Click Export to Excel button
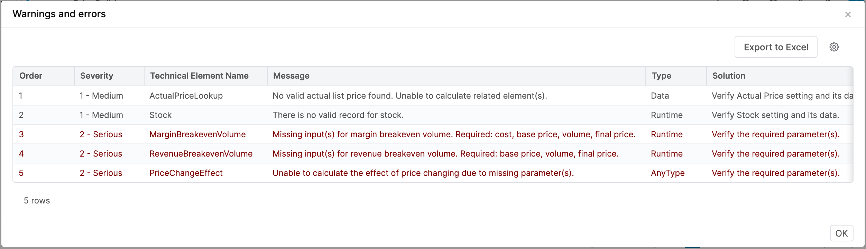This screenshot has height=249, width=866. click(776, 47)
